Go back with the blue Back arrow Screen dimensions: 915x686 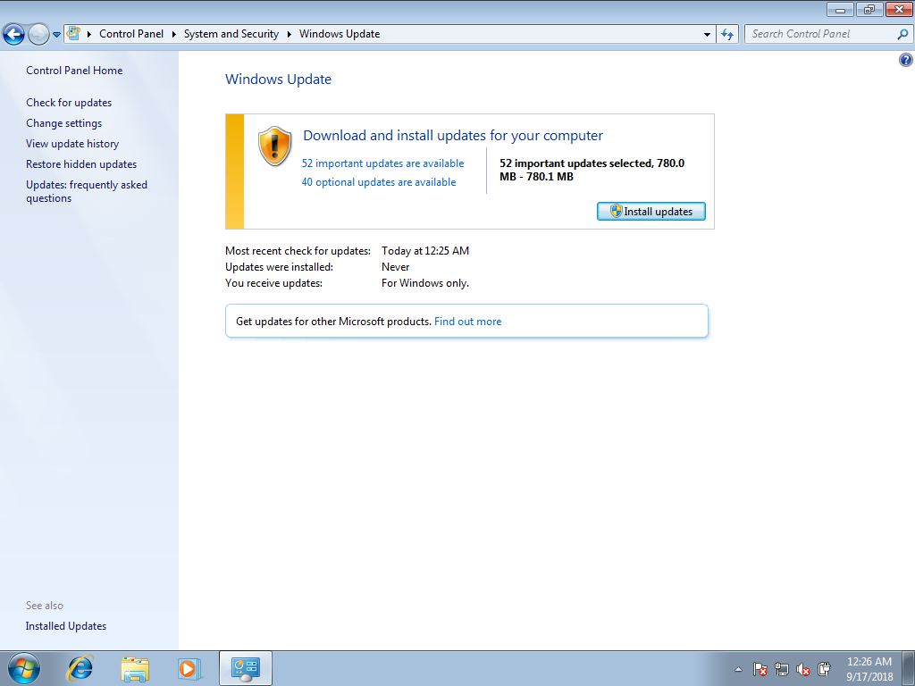pos(14,35)
